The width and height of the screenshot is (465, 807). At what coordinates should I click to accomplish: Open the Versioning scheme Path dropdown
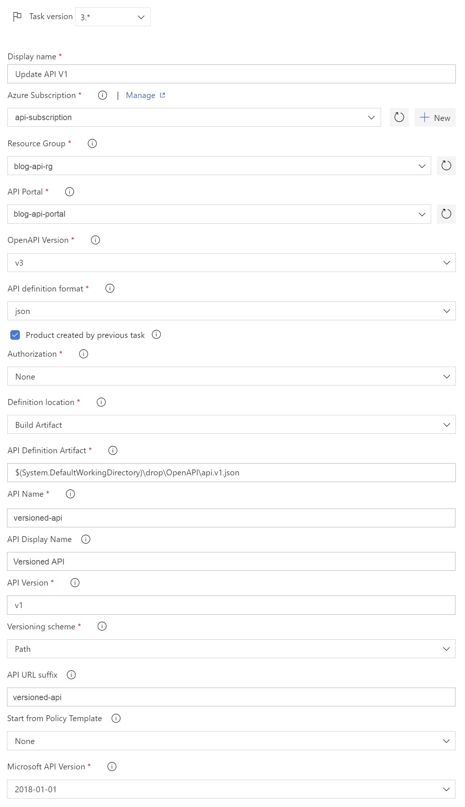click(x=231, y=649)
